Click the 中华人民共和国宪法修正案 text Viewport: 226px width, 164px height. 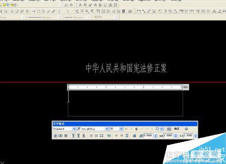pyautogui.click(x=126, y=68)
